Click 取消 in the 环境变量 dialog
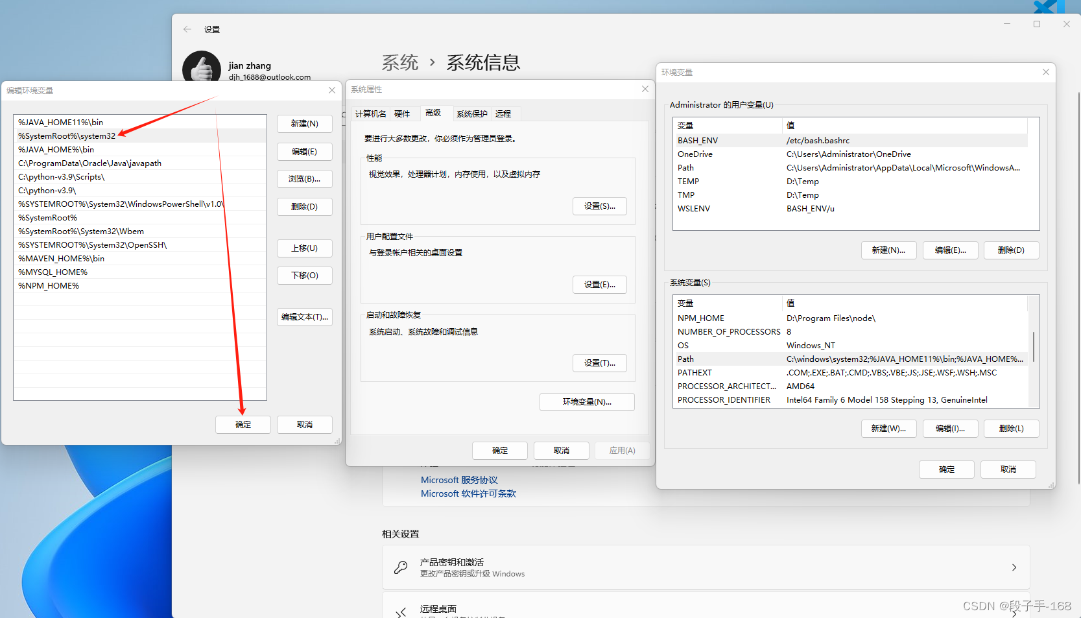 pyautogui.click(x=1008, y=469)
